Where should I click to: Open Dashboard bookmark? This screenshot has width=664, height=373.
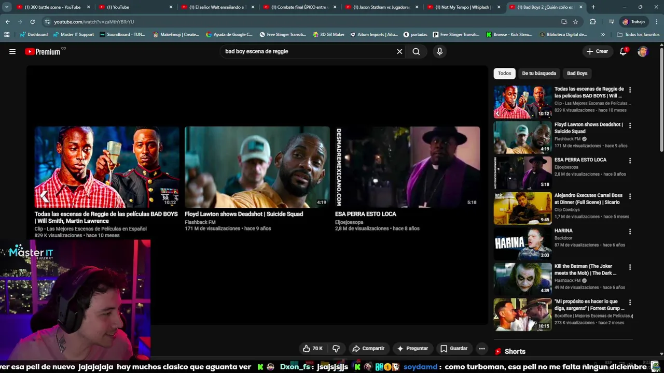(34, 35)
